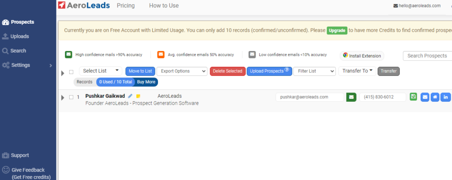Click the (415) 830-6012 phone field

click(383, 97)
